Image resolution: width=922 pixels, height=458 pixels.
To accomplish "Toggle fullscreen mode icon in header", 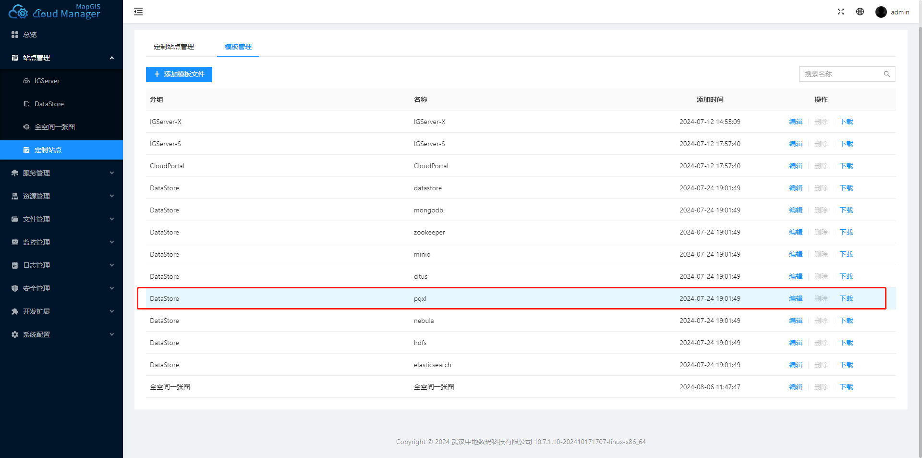I will [x=841, y=12].
